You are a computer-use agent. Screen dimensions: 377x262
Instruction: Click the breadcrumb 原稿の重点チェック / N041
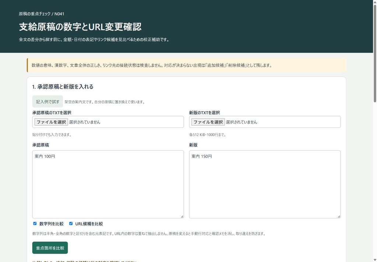tap(42, 14)
